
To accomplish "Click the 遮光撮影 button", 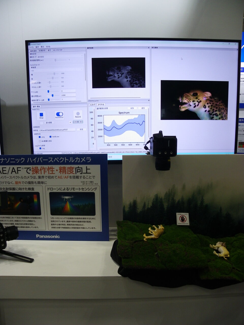I will point(49,122).
